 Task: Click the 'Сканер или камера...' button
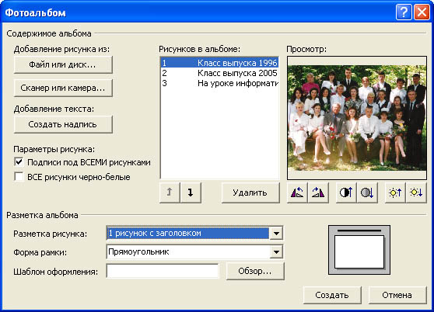tap(63, 88)
